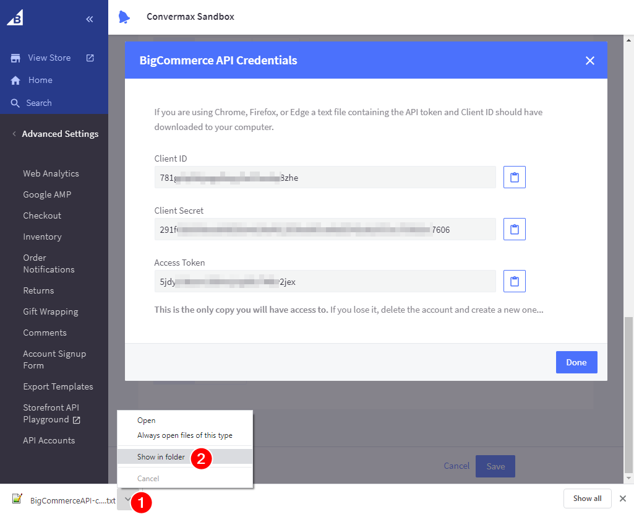Copy the Access Token to clipboard
Image resolution: width=634 pixels, height=514 pixels.
tap(515, 281)
